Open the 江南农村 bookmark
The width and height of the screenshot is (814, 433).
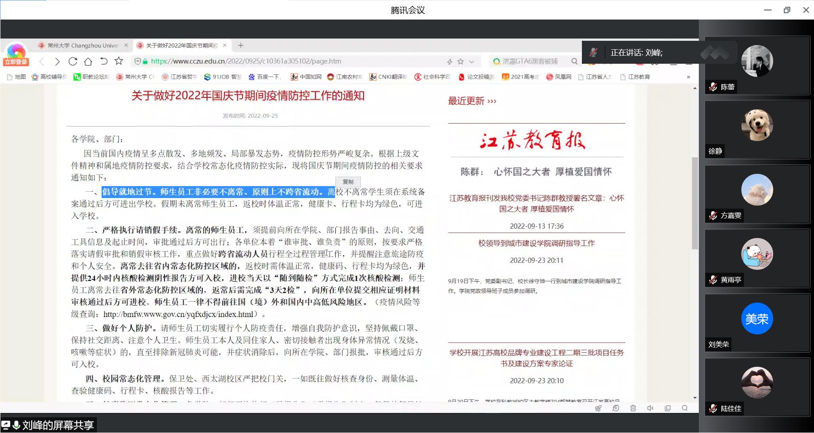click(x=345, y=77)
